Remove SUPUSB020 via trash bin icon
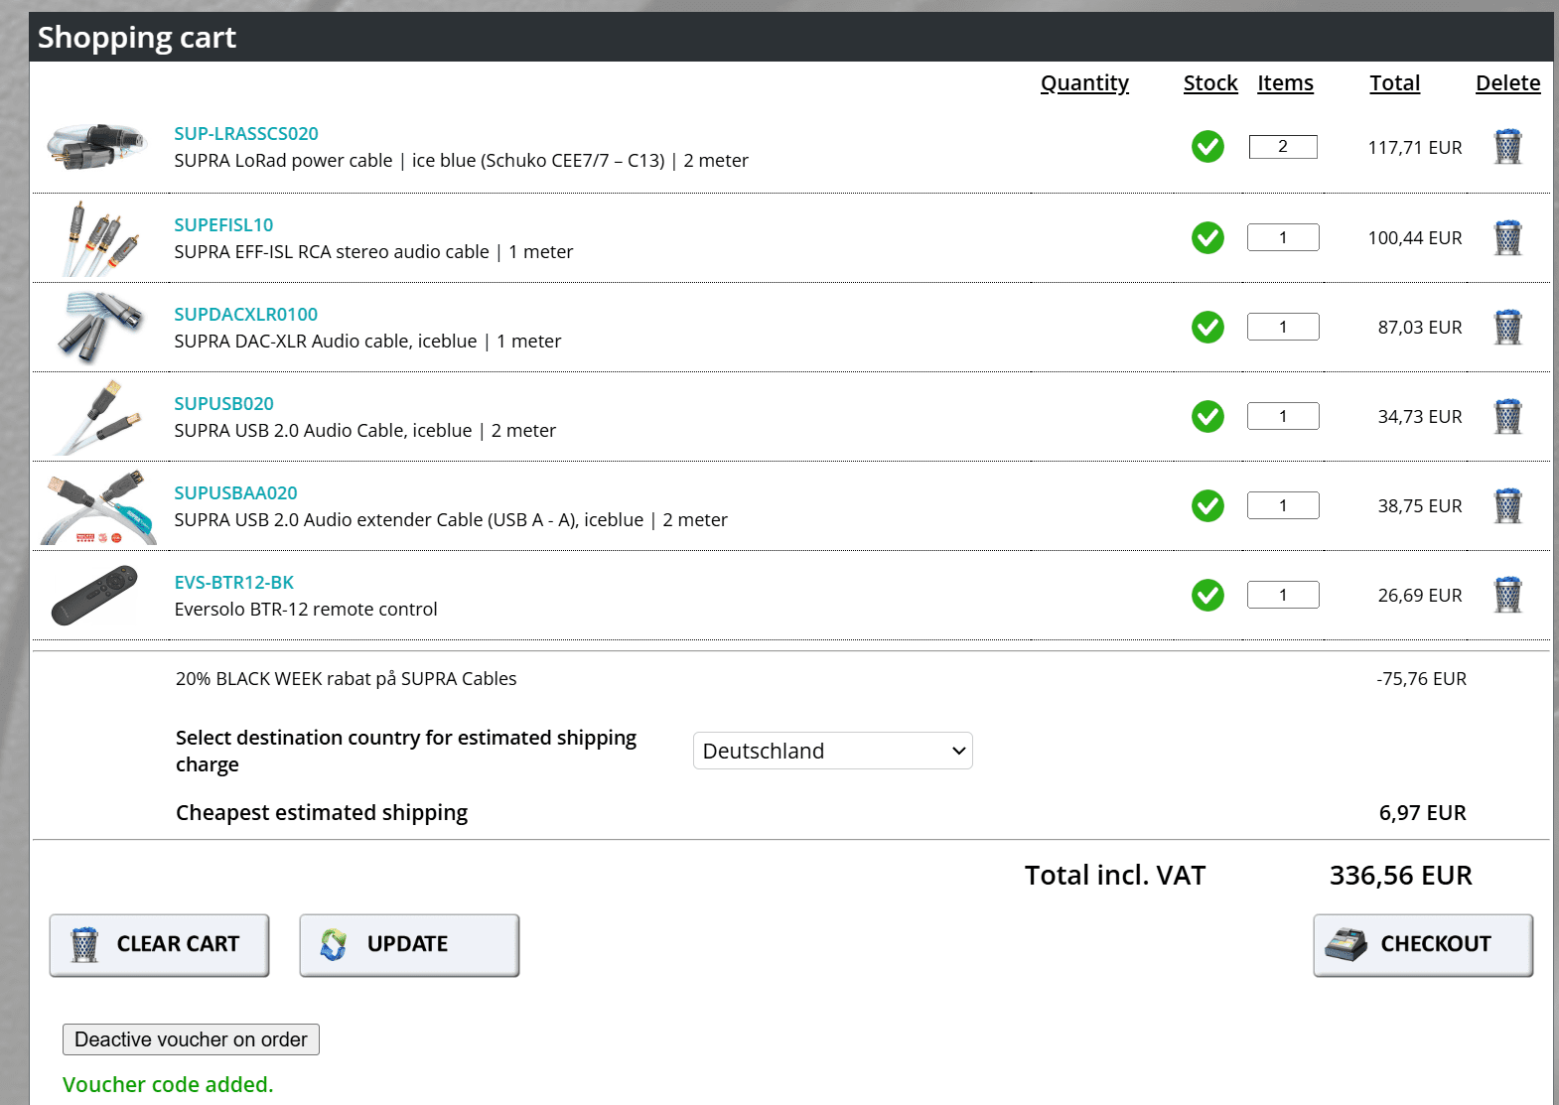Viewport: 1559px width, 1105px height. pyautogui.click(x=1507, y=417)
